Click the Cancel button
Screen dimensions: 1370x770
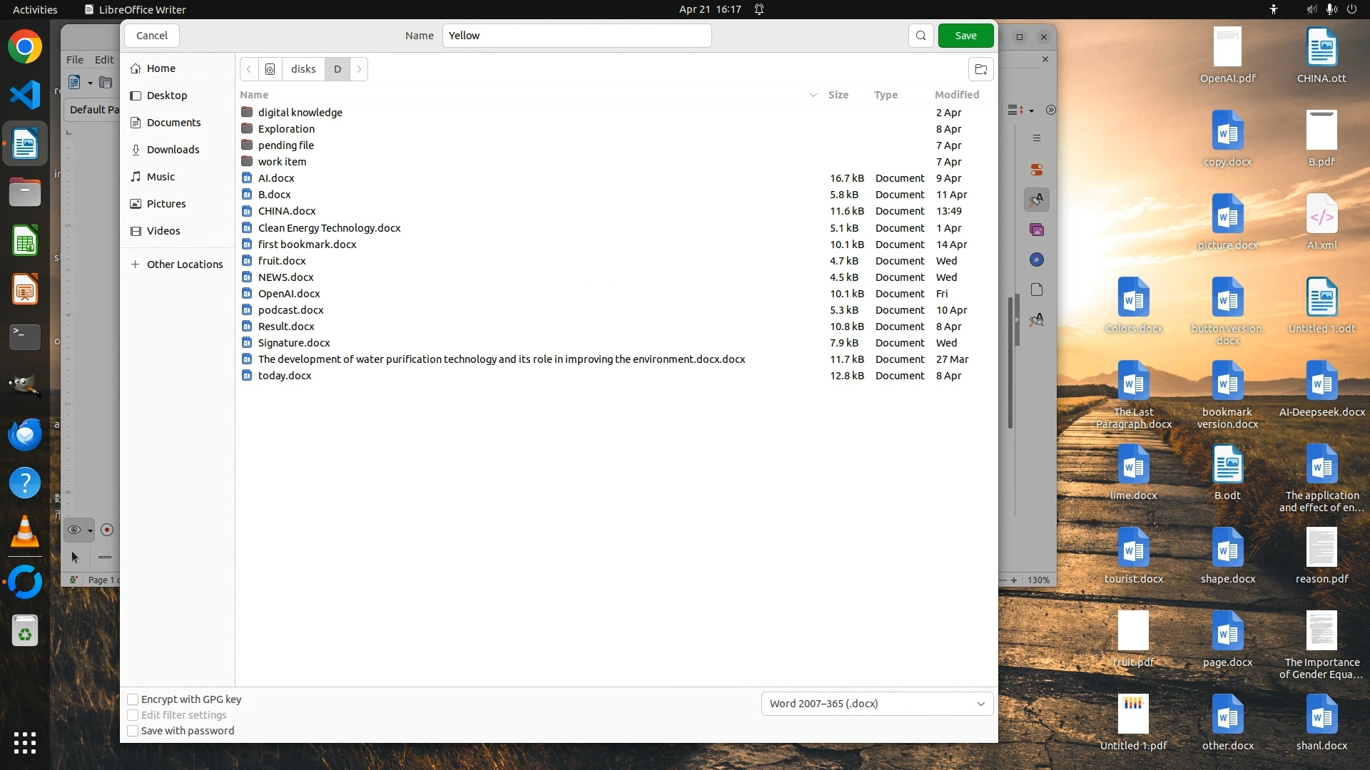(x=151, y=36)
